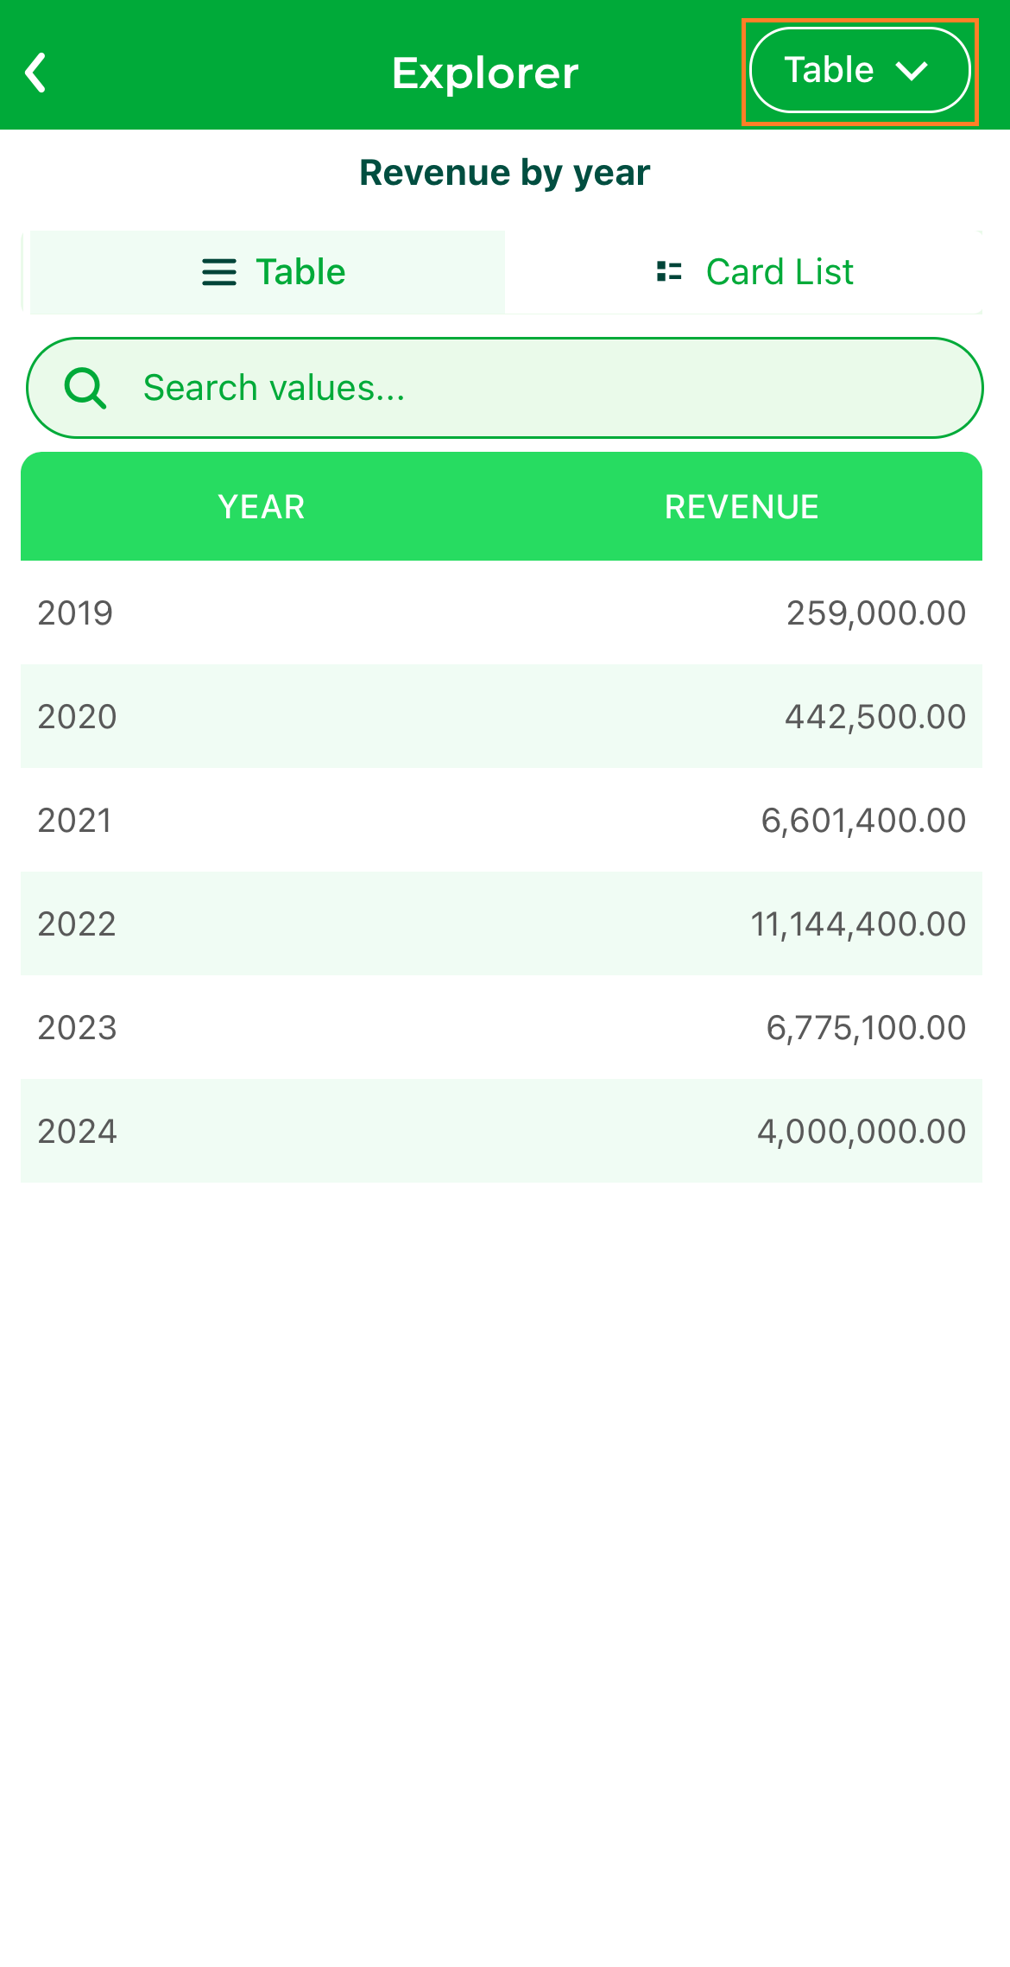
Task: Click the Revenue by year title
Action: click(x=505, y=173)
